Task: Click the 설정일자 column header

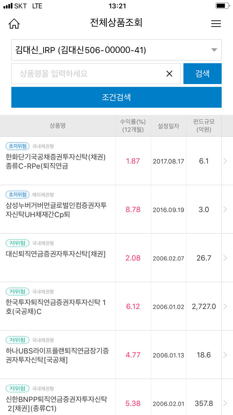Action: (x=168, y=126)
